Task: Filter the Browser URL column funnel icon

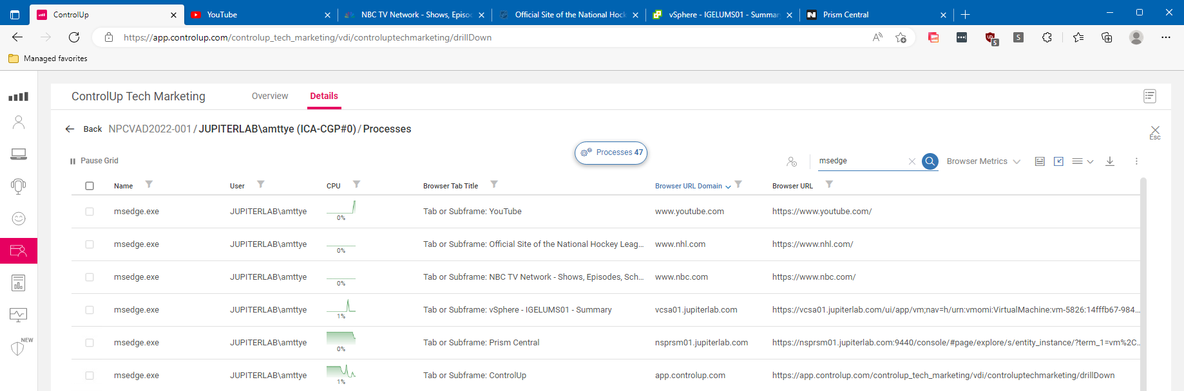Action: 829,185
